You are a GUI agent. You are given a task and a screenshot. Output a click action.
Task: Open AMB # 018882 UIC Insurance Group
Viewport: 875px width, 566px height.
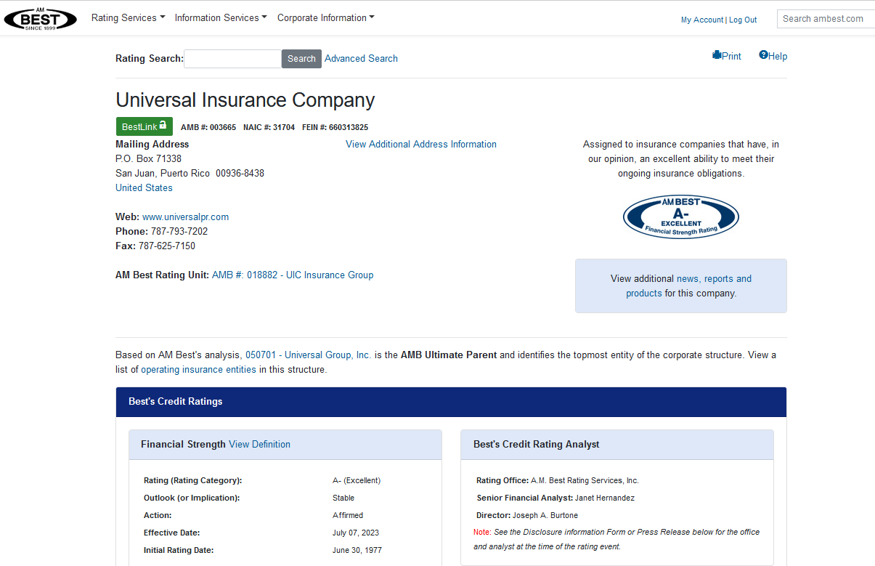293,275
